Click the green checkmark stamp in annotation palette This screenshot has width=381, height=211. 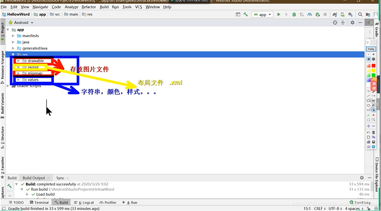point(369,115)
